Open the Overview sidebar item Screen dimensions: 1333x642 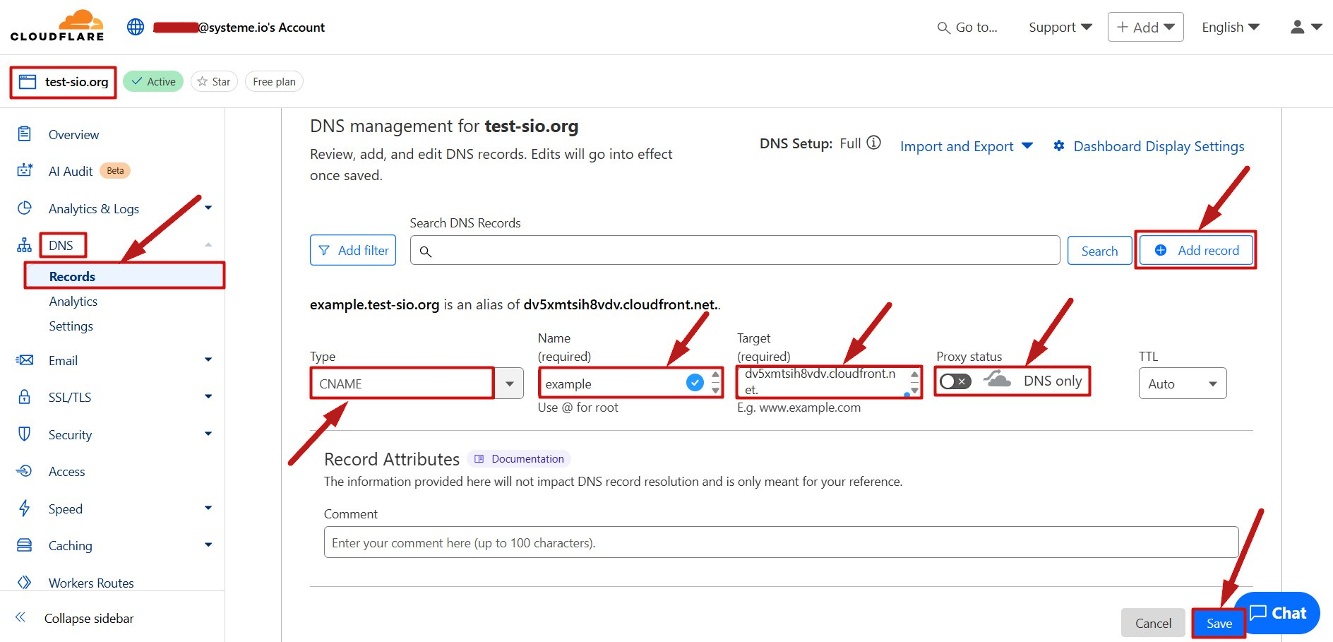pos(73,134)
